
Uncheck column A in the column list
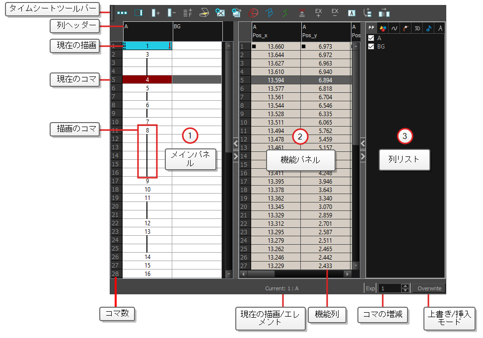(371, 38)
